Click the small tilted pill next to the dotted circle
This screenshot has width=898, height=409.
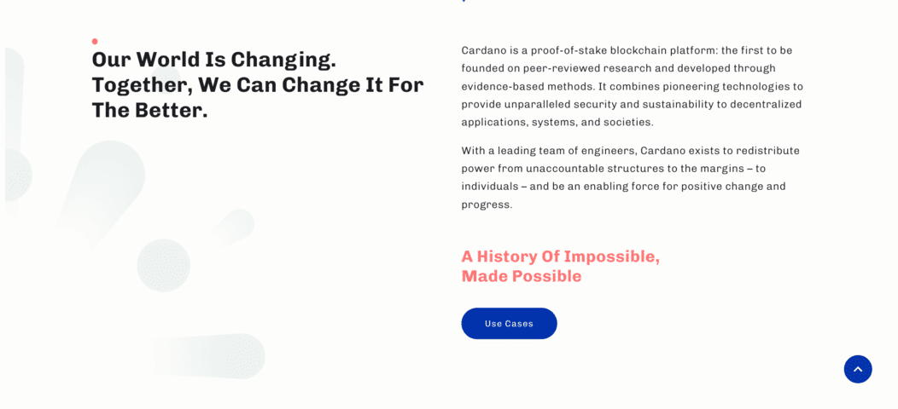pyautogui.click(x=234, y=227)
